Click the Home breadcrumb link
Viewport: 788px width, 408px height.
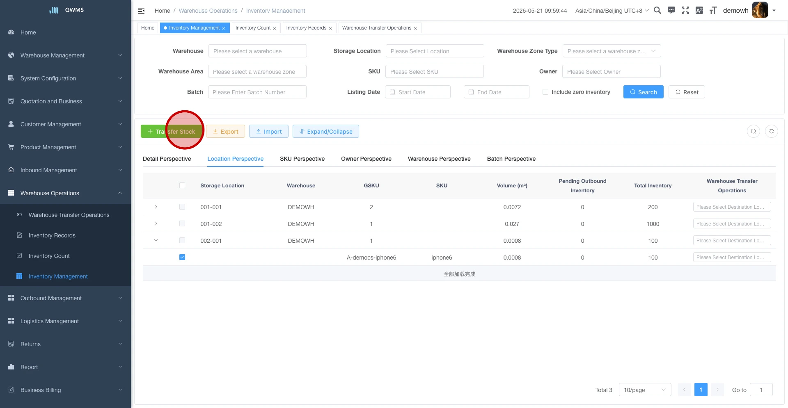163,11
